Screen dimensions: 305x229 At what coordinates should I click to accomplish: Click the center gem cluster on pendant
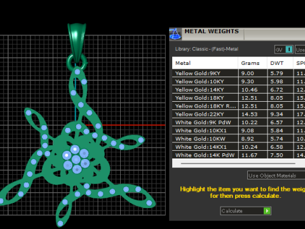76,160
